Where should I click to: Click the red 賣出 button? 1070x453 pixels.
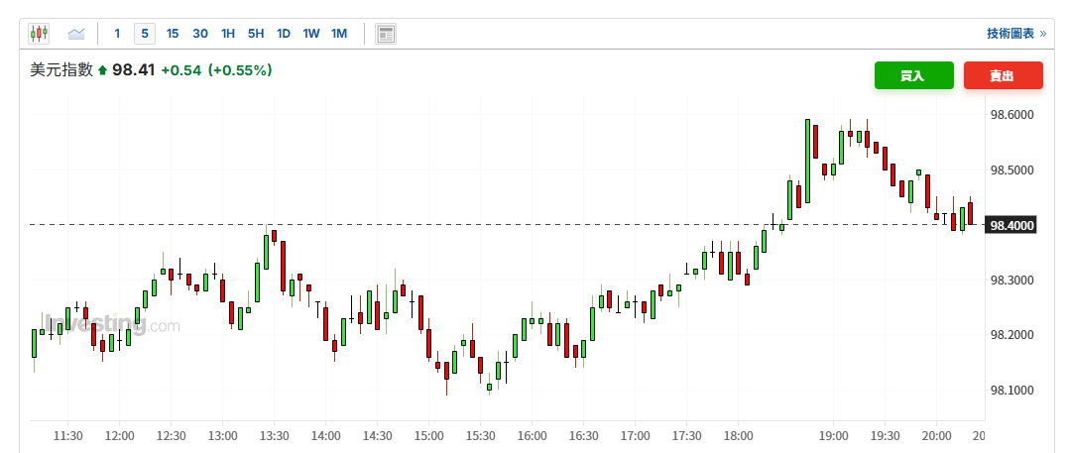click(1004, 75)
